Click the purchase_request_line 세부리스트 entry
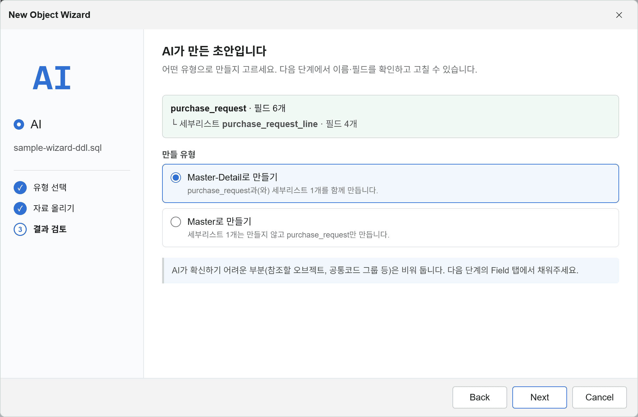Screen dimensions: 638x417 point(264,124)
